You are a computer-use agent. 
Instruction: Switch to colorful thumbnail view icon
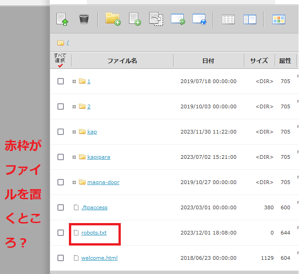(x=279, y=19)
